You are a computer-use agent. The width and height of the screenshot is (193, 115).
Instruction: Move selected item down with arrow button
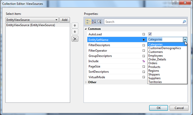point(75,32)
